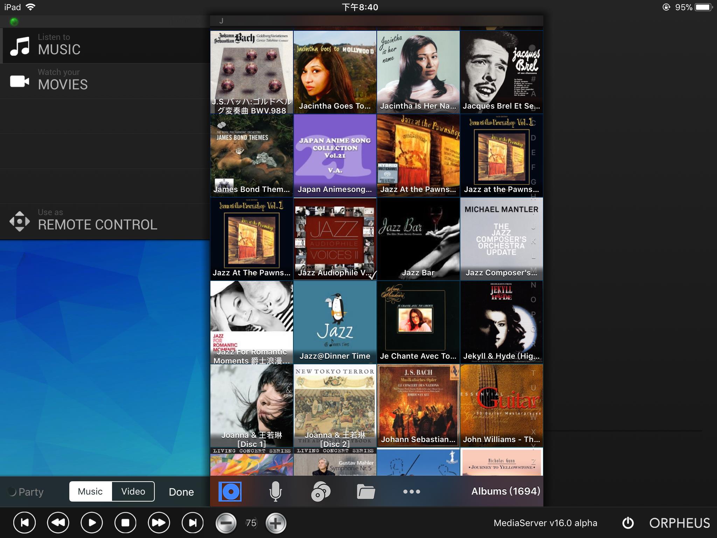Jump to letter O in index
Screen dimensions: 717x538
pos(533,299)
